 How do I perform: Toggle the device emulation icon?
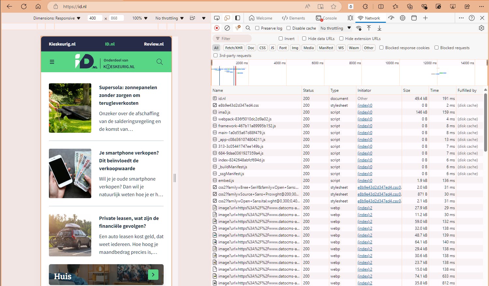click(227, 18)
